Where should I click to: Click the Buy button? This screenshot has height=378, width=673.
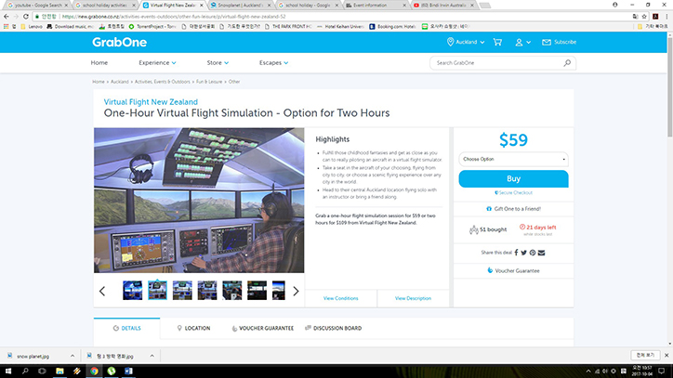(513, 178)
